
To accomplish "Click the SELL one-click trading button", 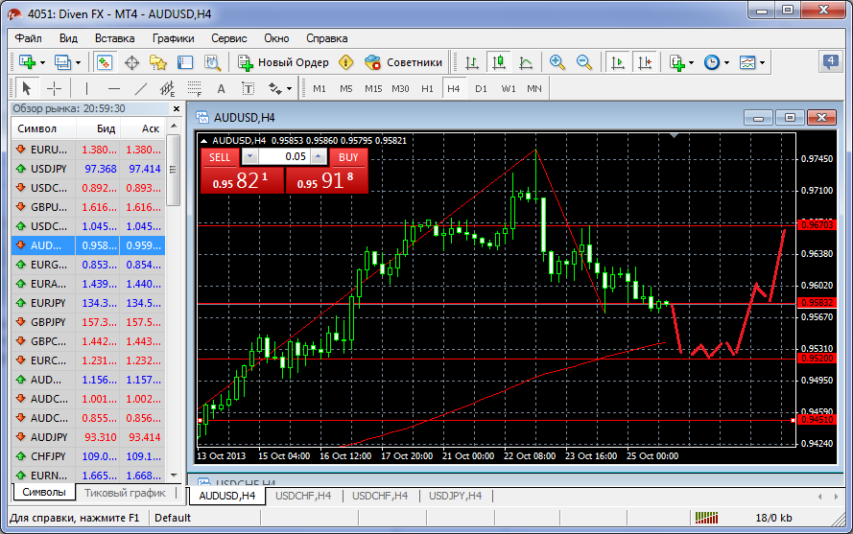I will click(x=220, y=157).
